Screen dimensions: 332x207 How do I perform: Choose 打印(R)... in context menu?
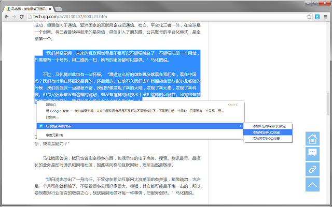tap(140, 117)
